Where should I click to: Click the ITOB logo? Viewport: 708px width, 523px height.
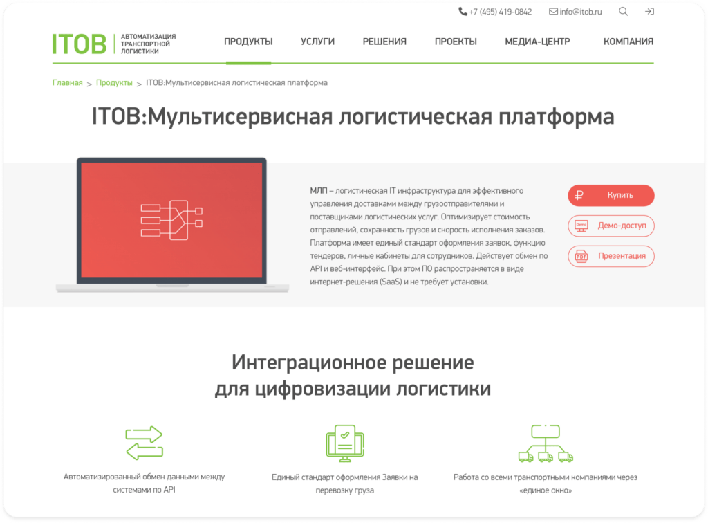tap(80, 43)
